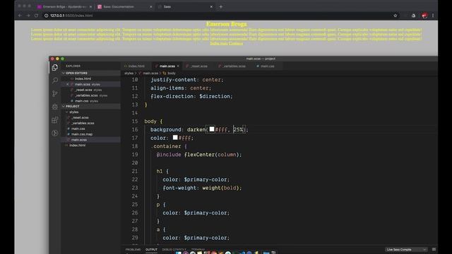Click the Emerson Broga page heading

(226, 24)
